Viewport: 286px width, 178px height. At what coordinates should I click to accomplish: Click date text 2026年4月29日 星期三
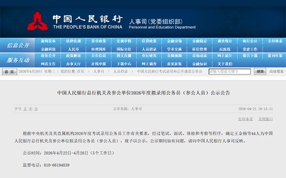[37, 72]
